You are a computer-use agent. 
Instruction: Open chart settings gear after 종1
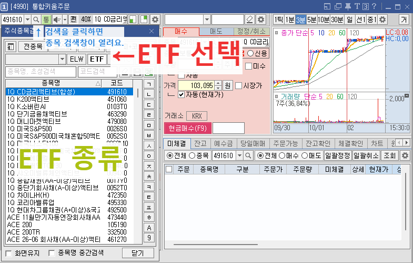pyautogui.click(x=382, y=20)
